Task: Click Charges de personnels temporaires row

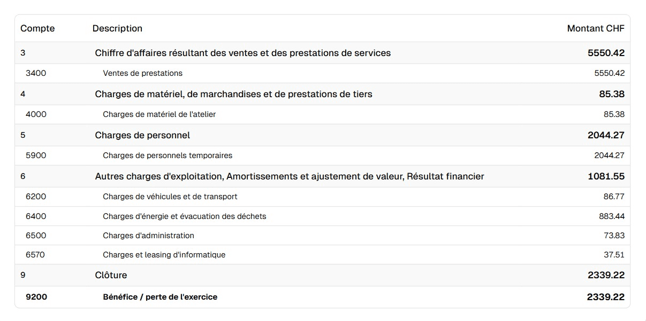Action: pos(168,155)
